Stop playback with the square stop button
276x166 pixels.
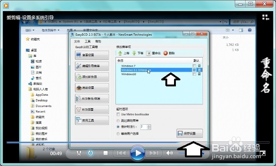coord(105,153)
